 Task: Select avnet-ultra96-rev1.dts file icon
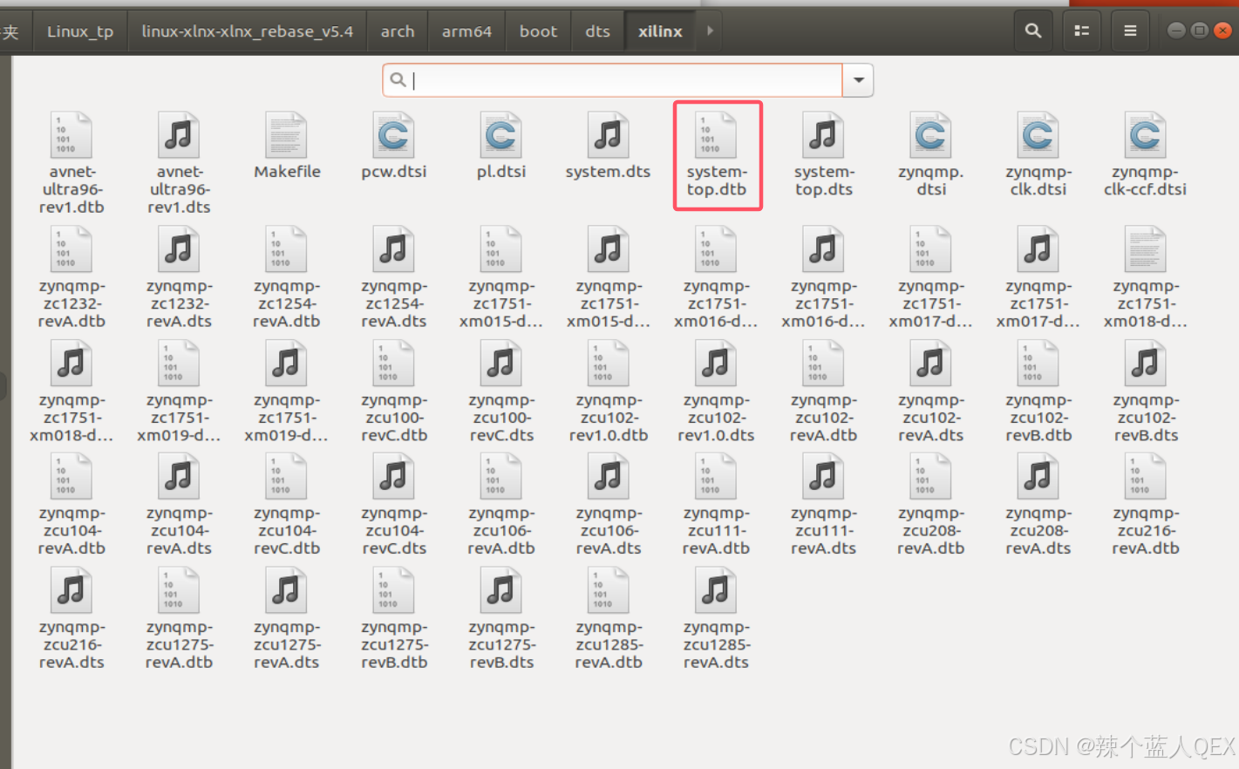(179, 135)
